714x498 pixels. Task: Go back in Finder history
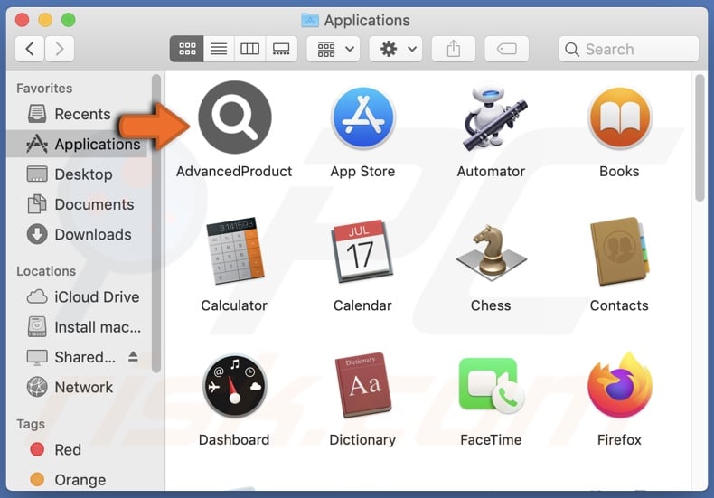[x=30, y=49]
